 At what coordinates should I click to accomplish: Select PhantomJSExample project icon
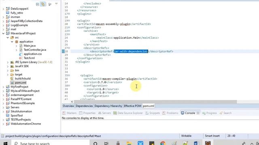tap(8, 103)
